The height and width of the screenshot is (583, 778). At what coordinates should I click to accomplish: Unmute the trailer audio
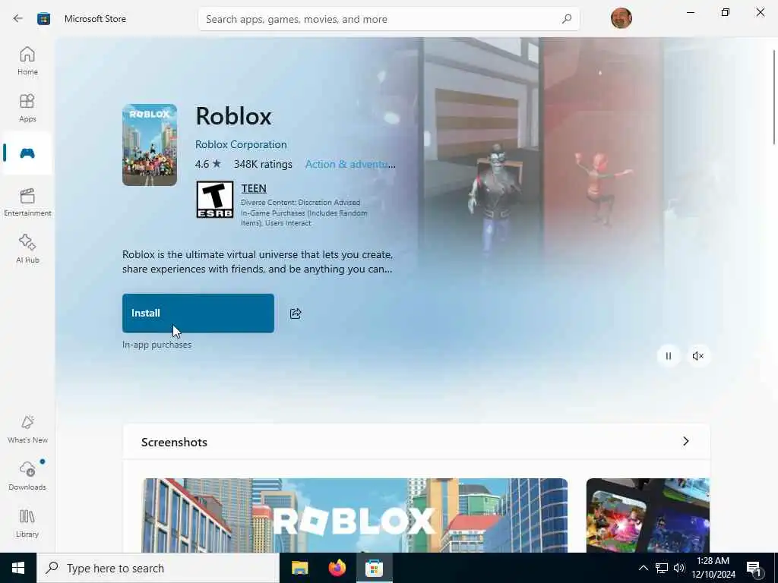[x=698, y=356]
